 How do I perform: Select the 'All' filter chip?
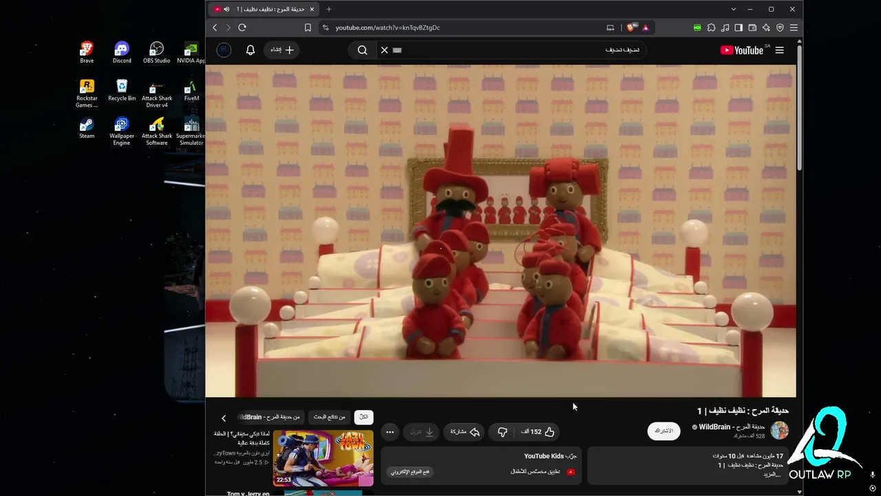[363, 417]
